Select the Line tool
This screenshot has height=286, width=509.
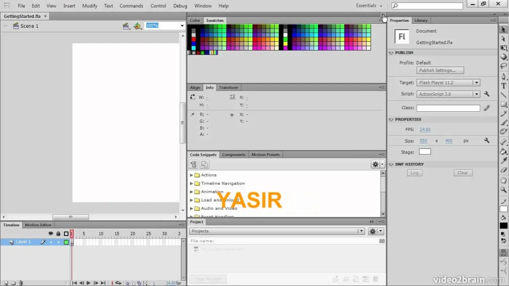point(504,95)
